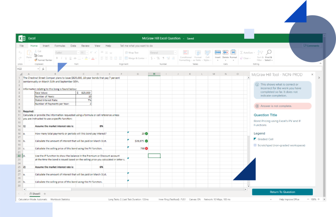Toggle Strikethrough formatting
Screen dimensions: 336x217
tap(75, 58)
